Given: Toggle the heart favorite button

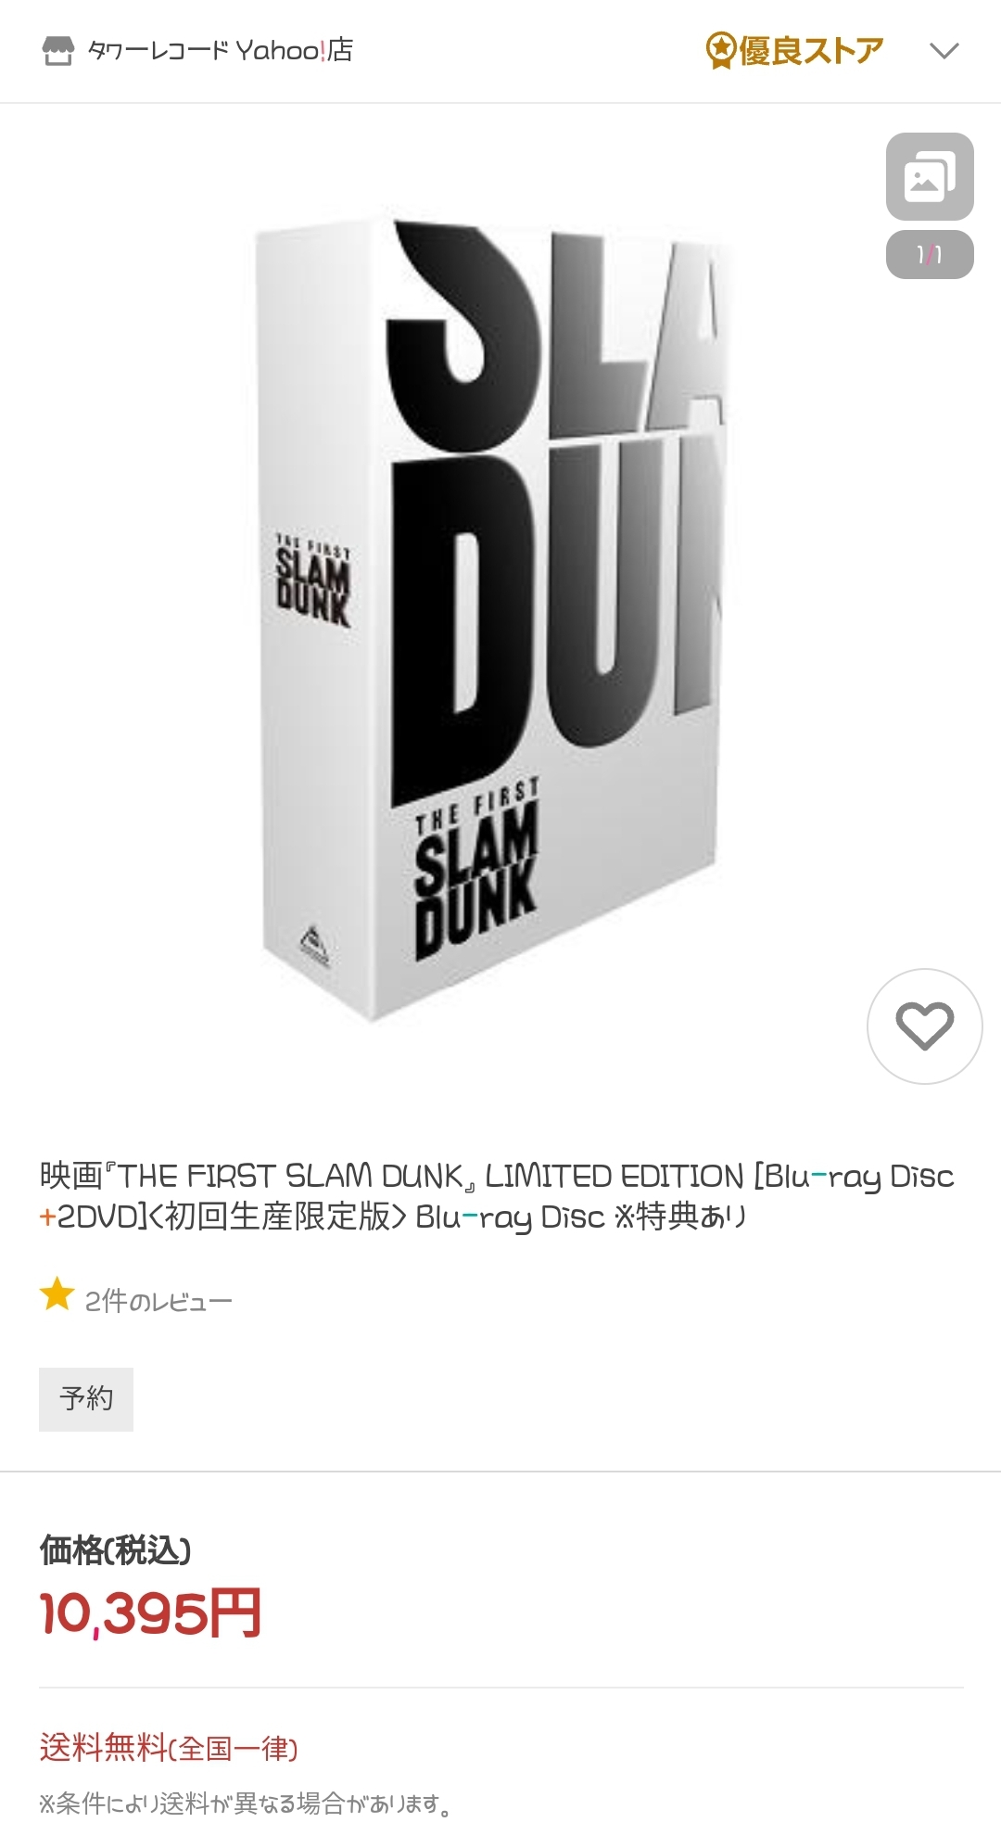Looking at the screenshot, I should [924, 1026].
